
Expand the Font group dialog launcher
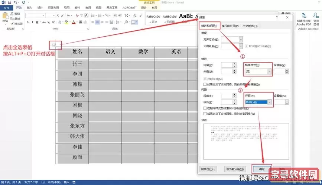pyautogui.click(x=88, y=29)
